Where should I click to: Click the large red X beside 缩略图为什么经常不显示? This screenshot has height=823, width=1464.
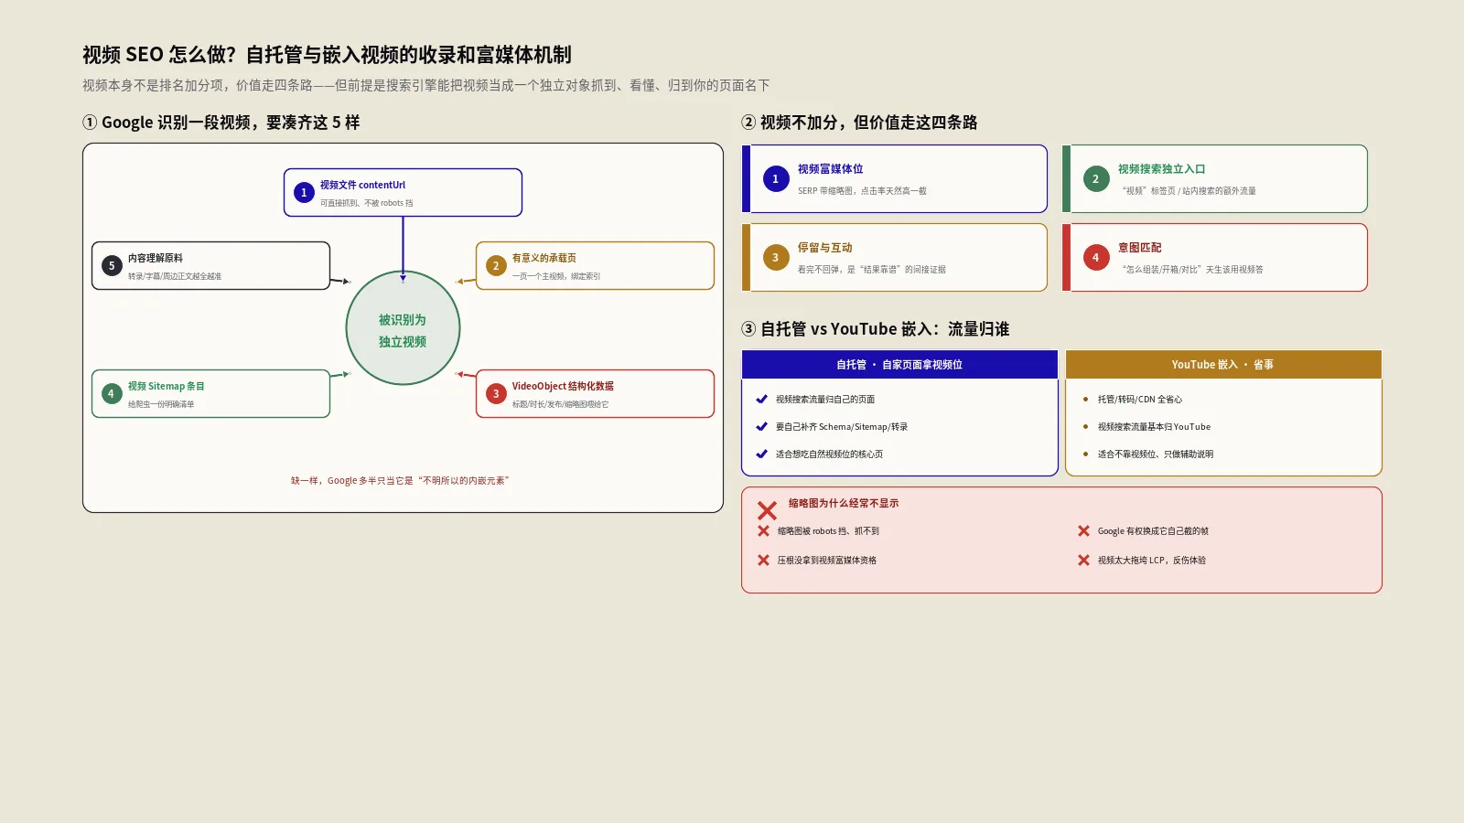point(767,510)
